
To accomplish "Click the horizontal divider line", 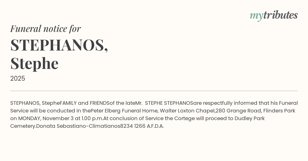I will pyautogui.click(x=154, y=91).
